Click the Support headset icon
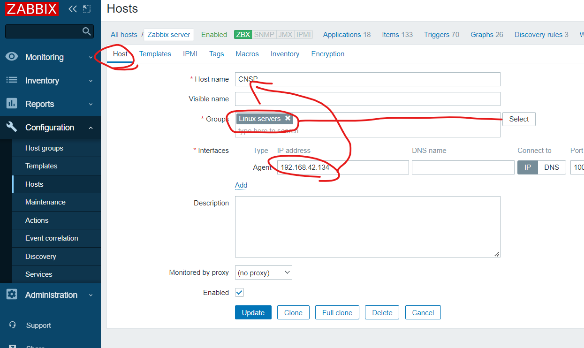Screen dimensions: 584x348 [13, 325]
